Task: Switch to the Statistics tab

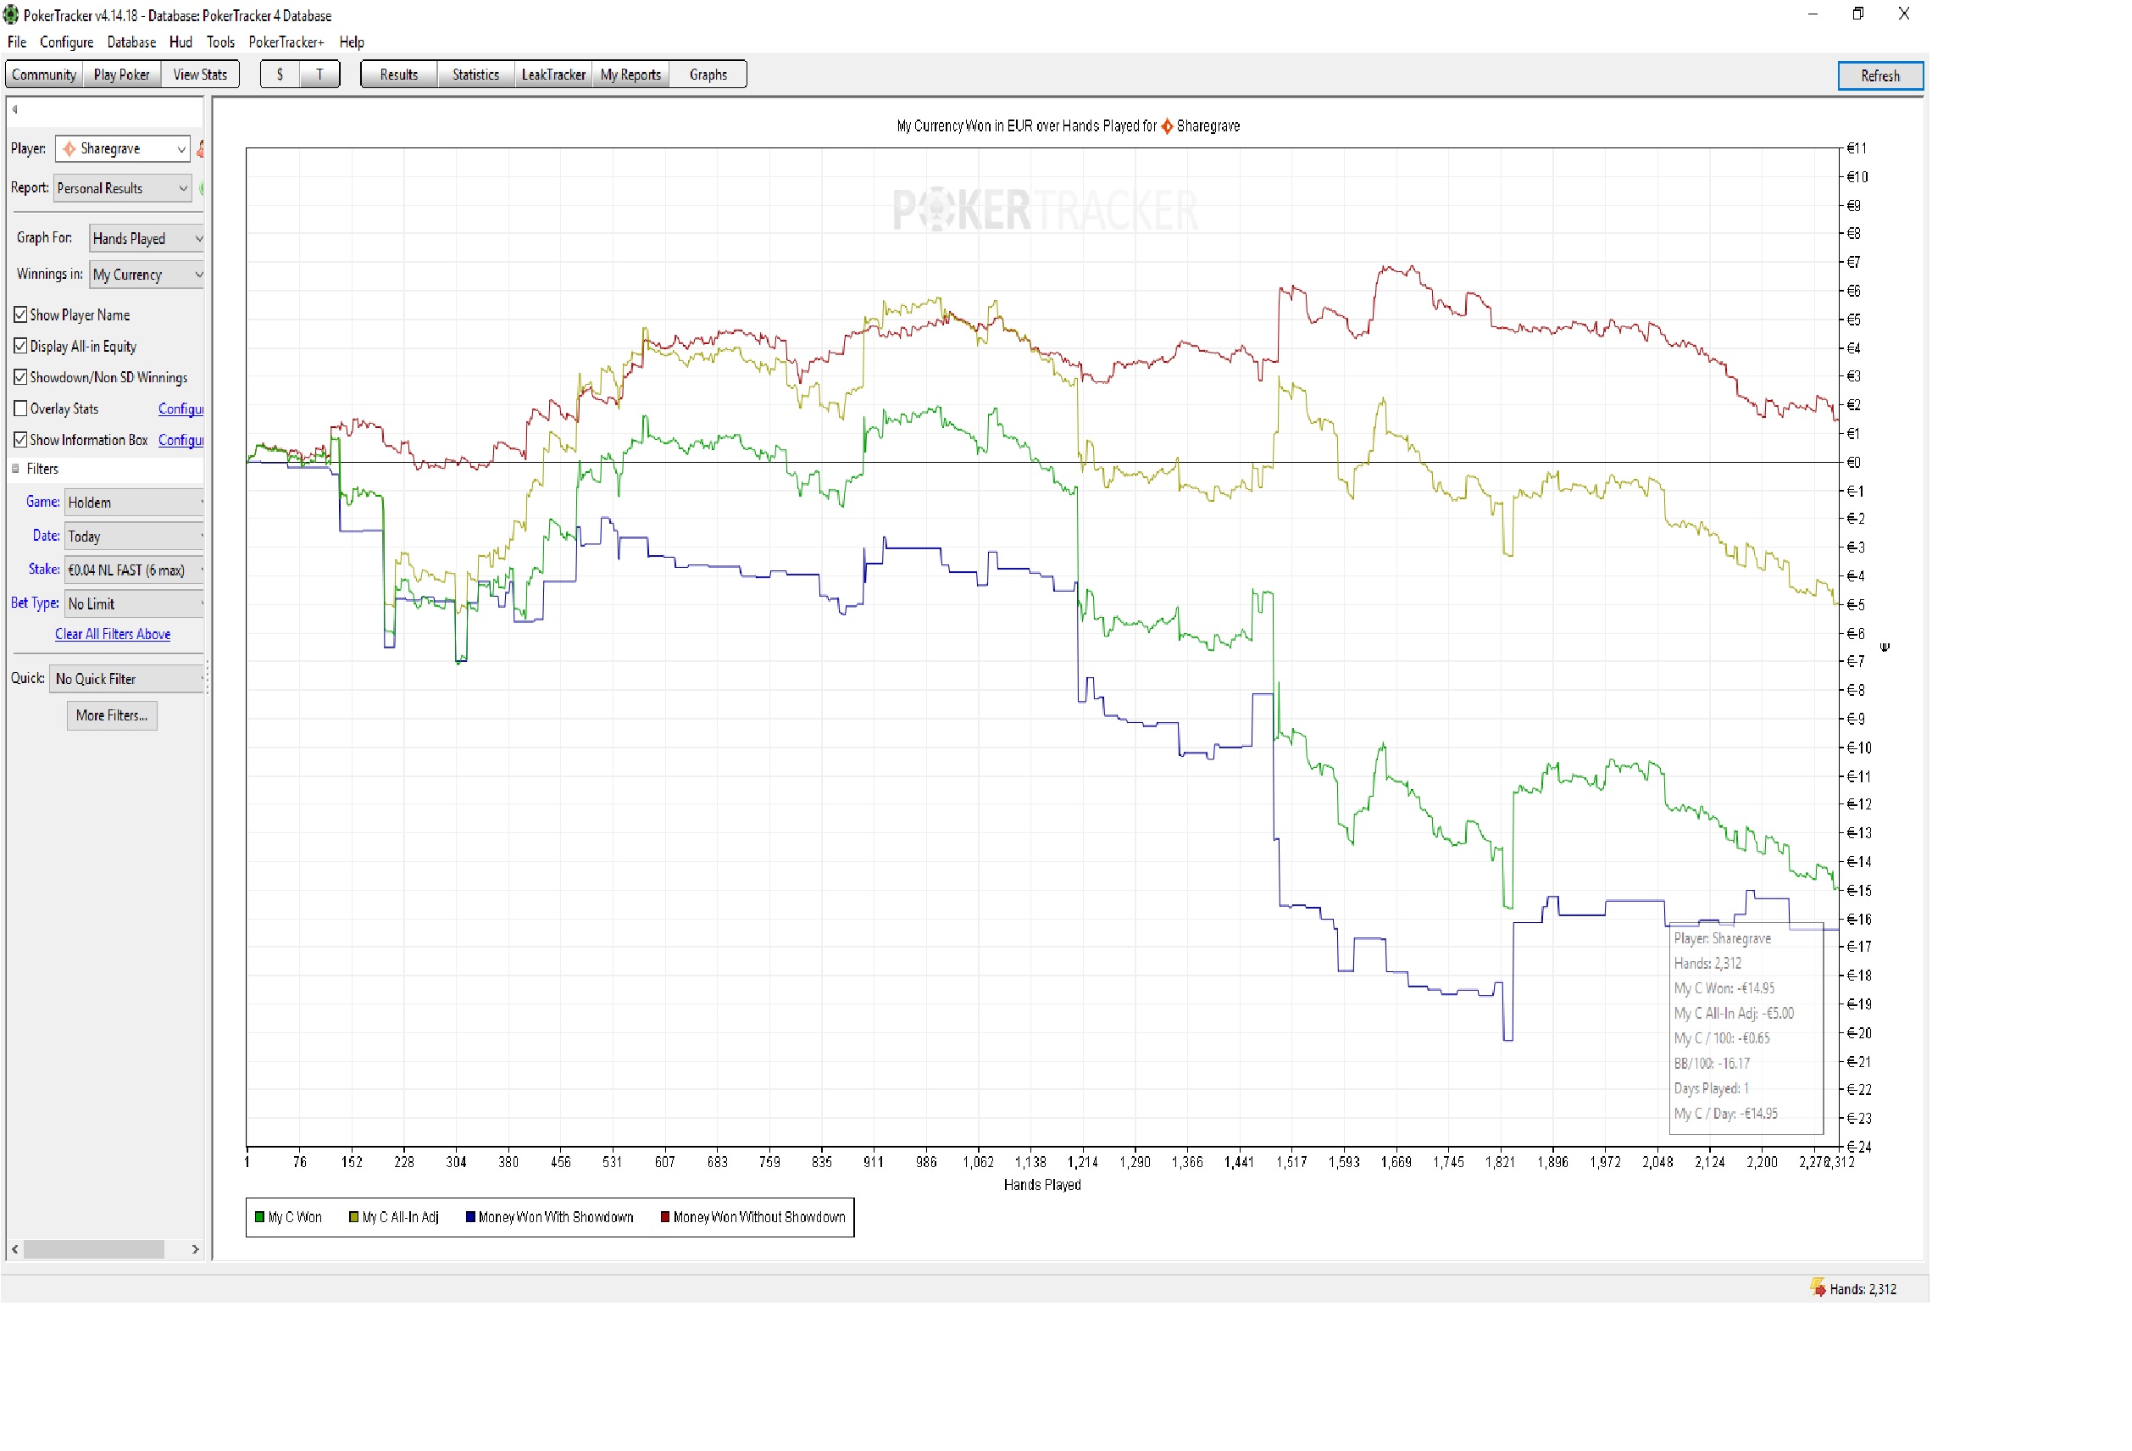Action: click(475, 75)
